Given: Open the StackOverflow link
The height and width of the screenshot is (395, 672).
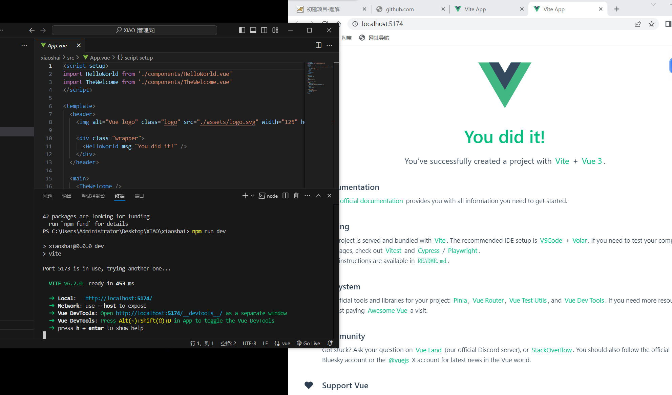Looking at the screenshot, I should (551, 350).
